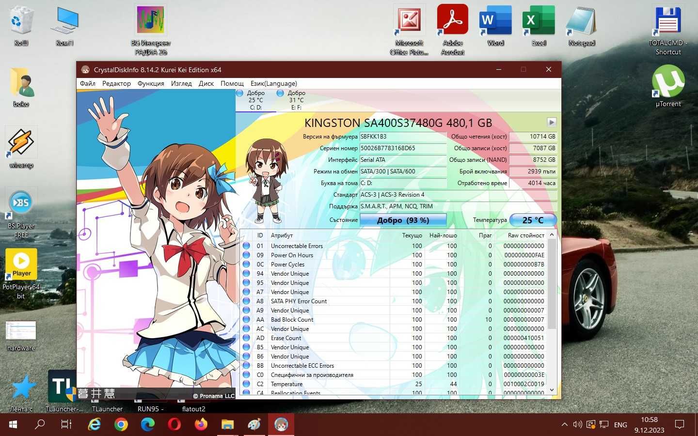Open the Диск menu

click(x=206, y=83)
